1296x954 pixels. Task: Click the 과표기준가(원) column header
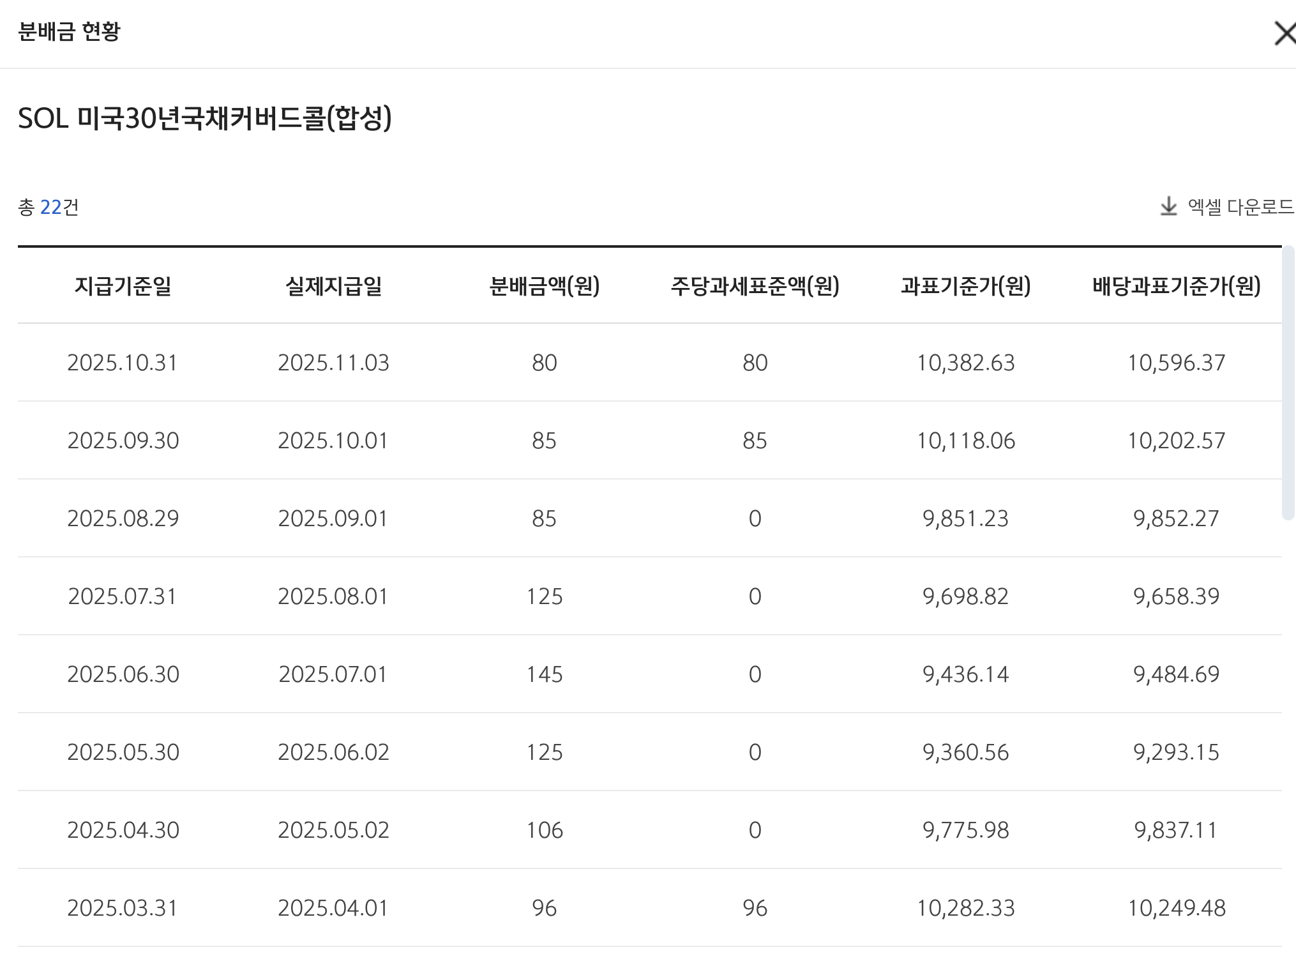(x=965, y=286)
